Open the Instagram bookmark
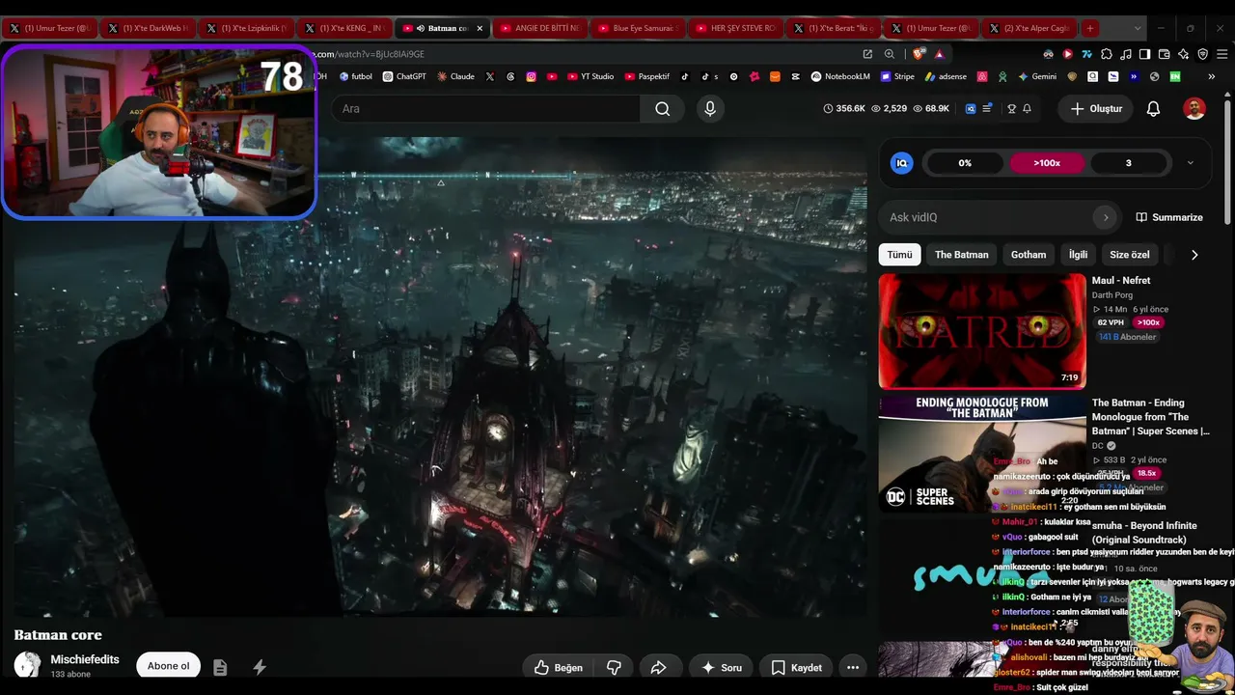Image resolution: width=1235 pixels, height=695 pixels. click(531, 76)
